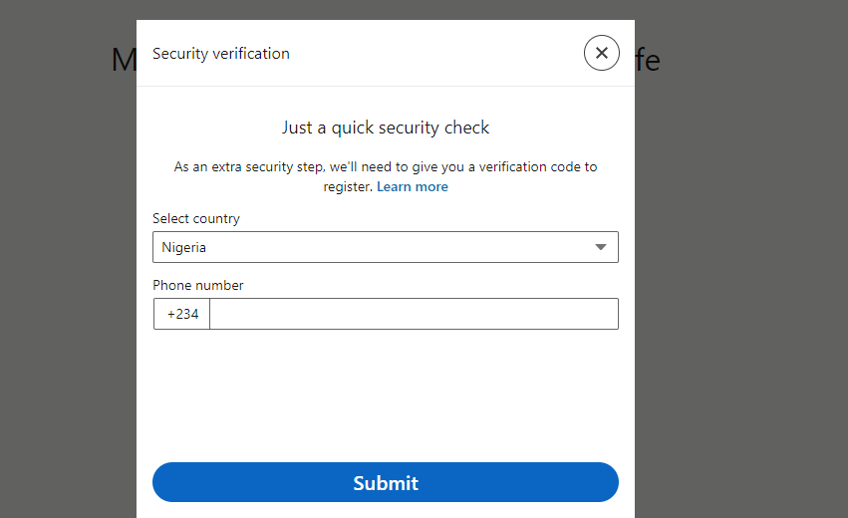Focus the Phone number input field
The width and height of the screenshot is (848, 518).
pos(414,314)
